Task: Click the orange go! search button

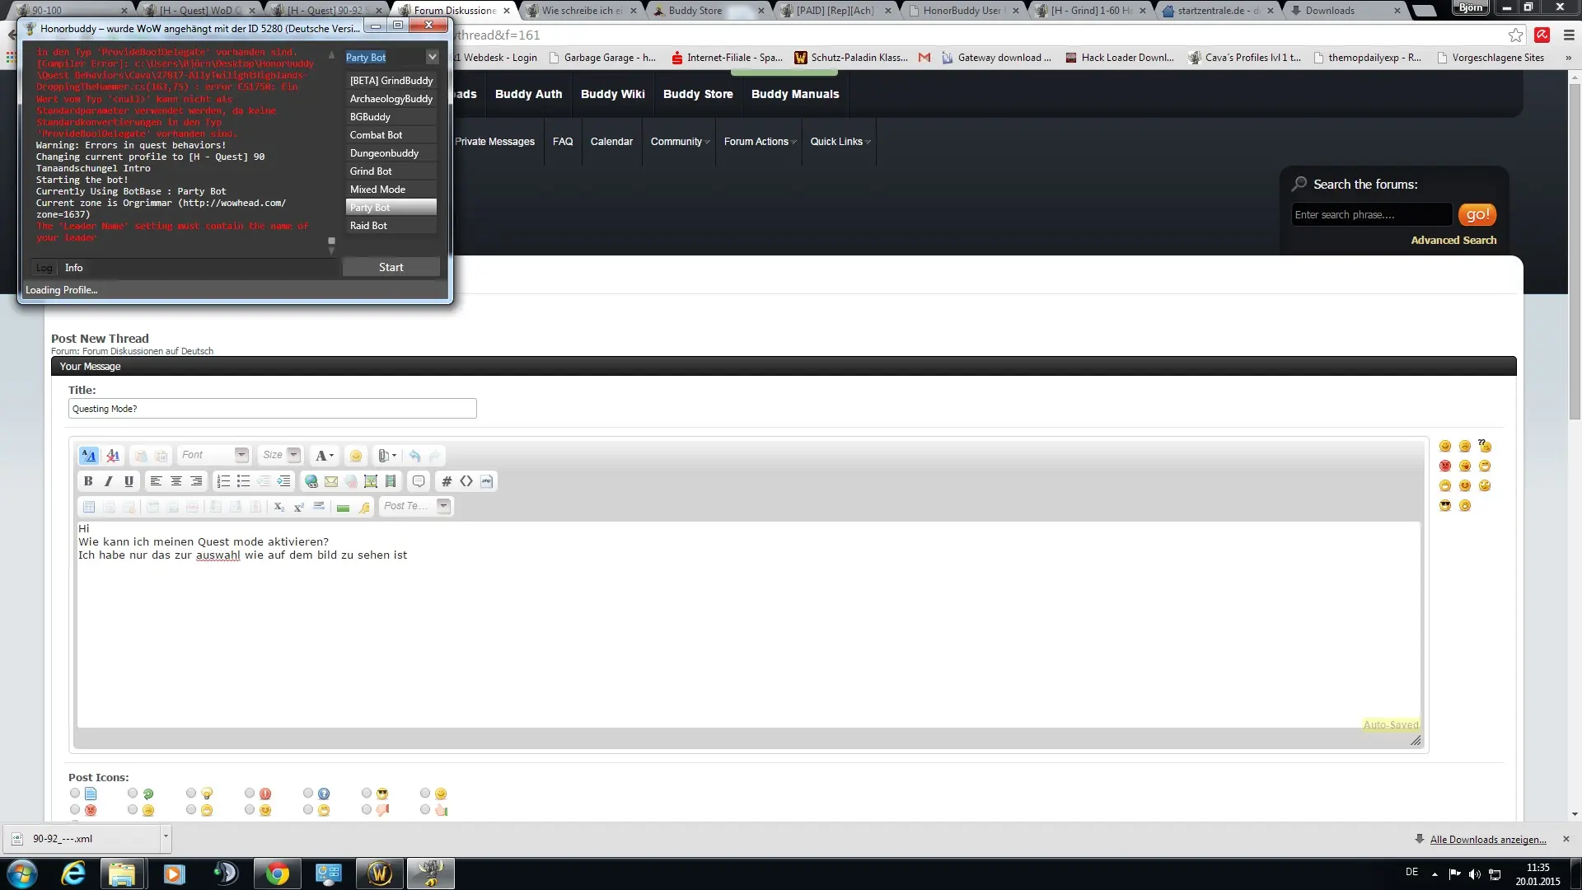Action: pyautogui.click(x=1477, y=214)
